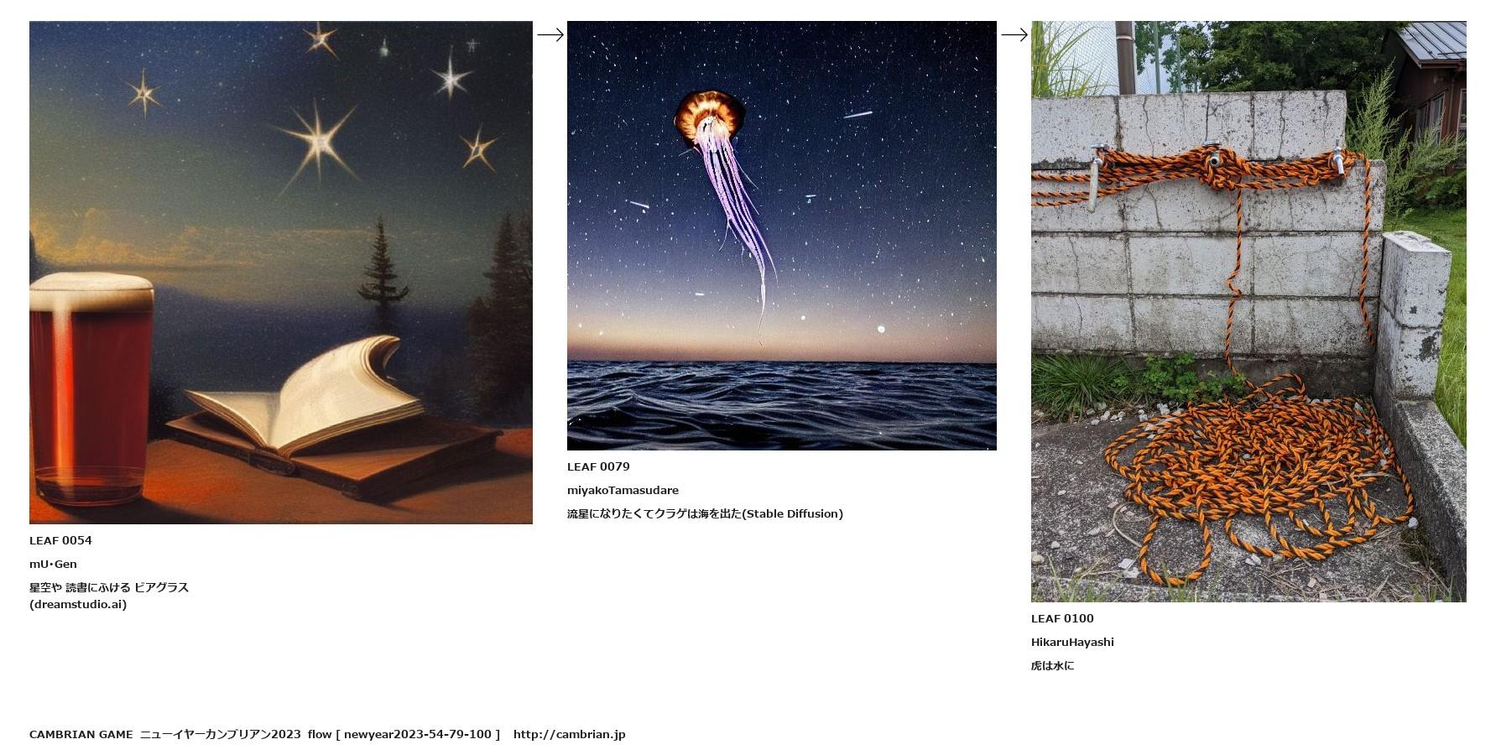
Task: Click the (dreamstudio.ai) caption text
Action: 78,604
